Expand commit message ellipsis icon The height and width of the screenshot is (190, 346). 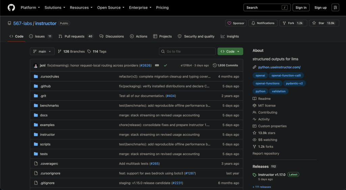pyautogui.click(x=157, y=65)
